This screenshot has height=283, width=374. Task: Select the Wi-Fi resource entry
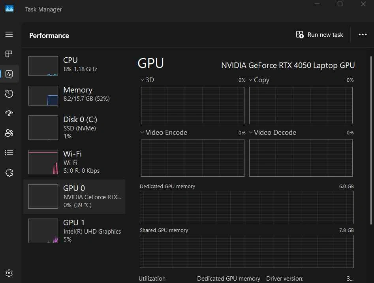click(x=74, y=162)
